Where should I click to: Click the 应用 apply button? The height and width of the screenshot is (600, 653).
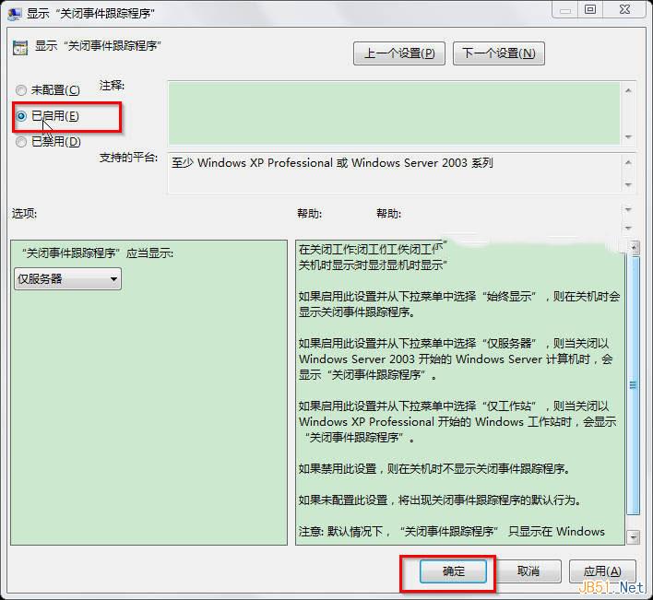click(x=602, y=571)
